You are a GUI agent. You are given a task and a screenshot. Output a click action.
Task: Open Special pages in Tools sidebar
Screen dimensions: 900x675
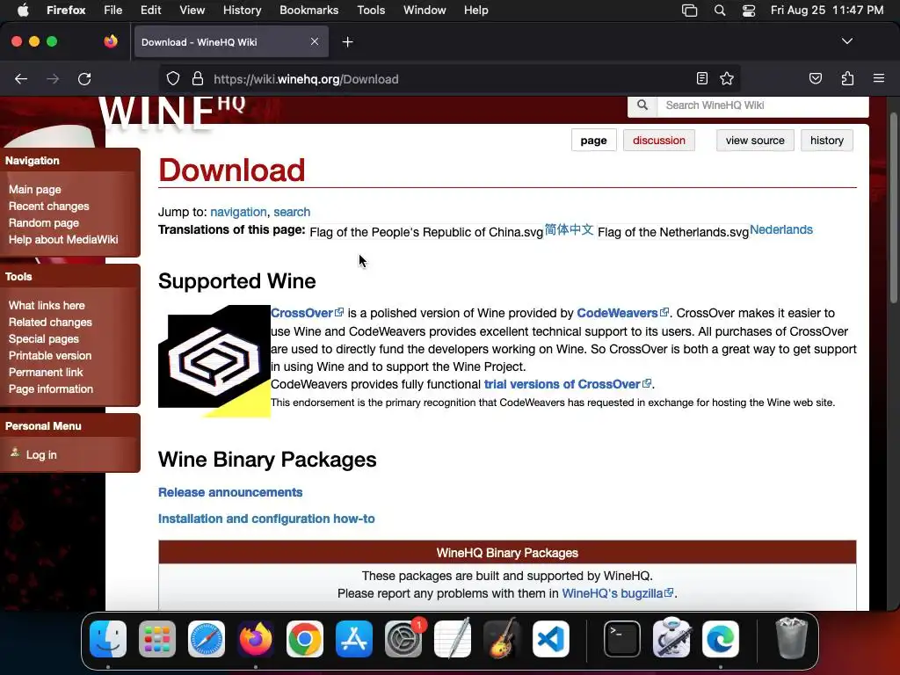pos(44,338)
